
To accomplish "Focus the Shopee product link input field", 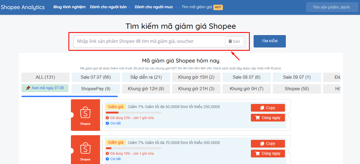I will [x=148, y=41].
